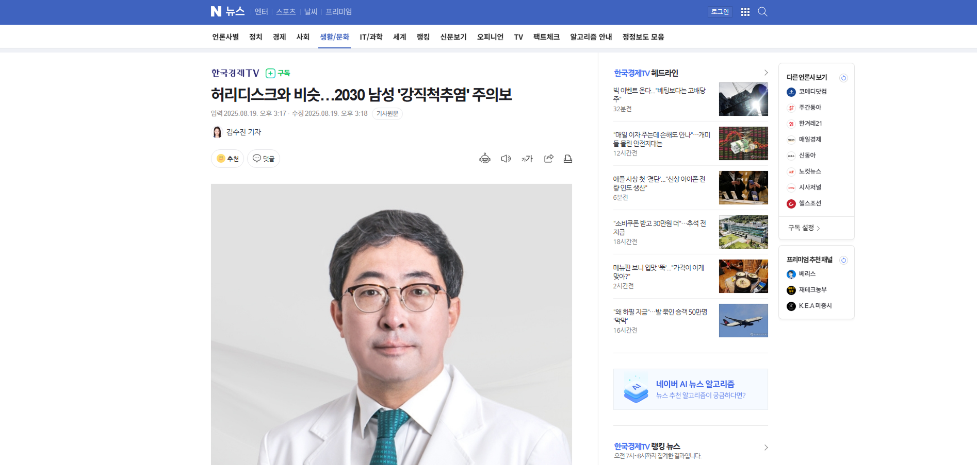The height and width of the screenshot is (465, 977).
Task: Open the apps grid menu icon
Action: coord(745,12)
